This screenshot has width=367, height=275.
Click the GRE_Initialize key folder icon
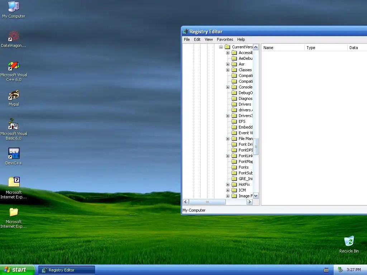point(234,179)
